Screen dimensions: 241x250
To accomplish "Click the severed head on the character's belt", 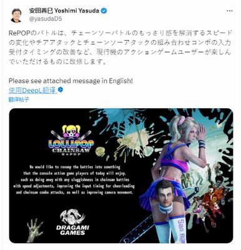I will (165, 196).
